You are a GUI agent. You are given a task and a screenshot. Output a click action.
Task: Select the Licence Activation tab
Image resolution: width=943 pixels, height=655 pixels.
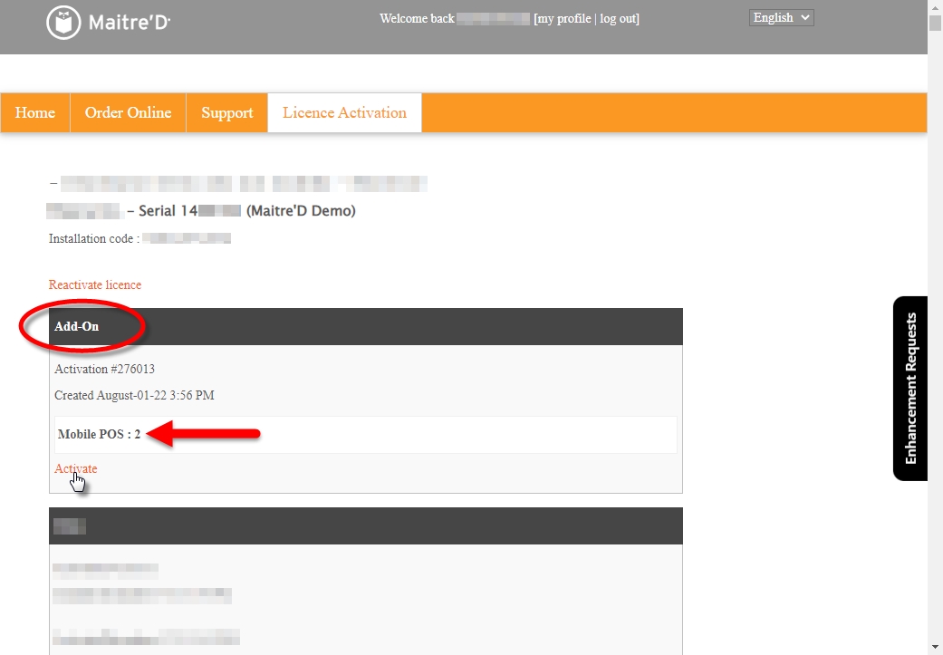[x=344, y=113]
